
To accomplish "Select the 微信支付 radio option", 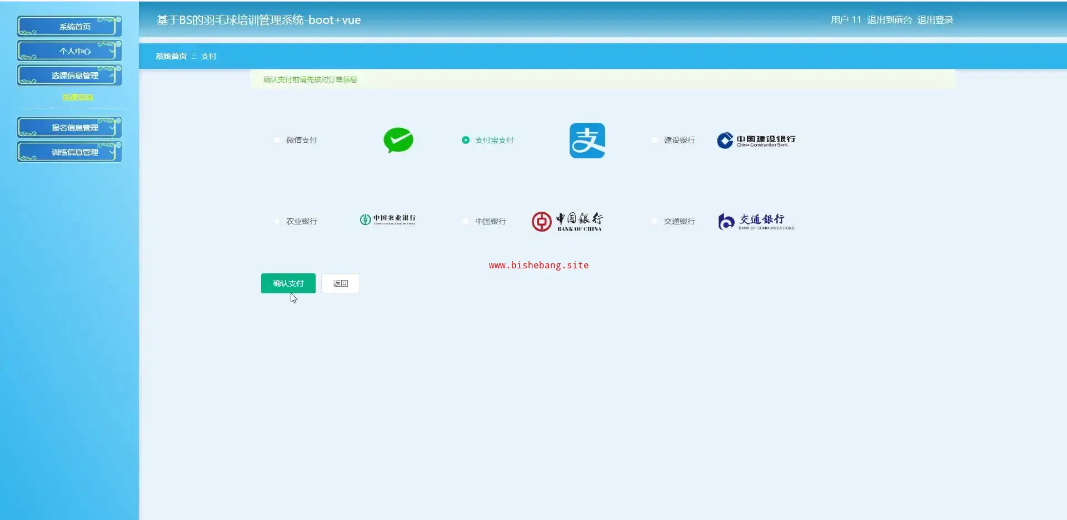I will 277,140.
